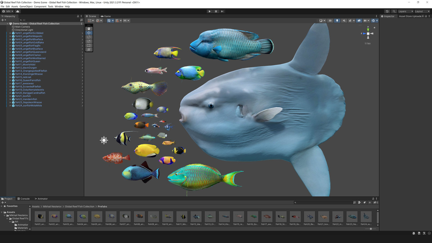Expand the fish24_sunfishMolaMola hierarchy item
This screenshot has height=243, width=432.
pos(10,105)
